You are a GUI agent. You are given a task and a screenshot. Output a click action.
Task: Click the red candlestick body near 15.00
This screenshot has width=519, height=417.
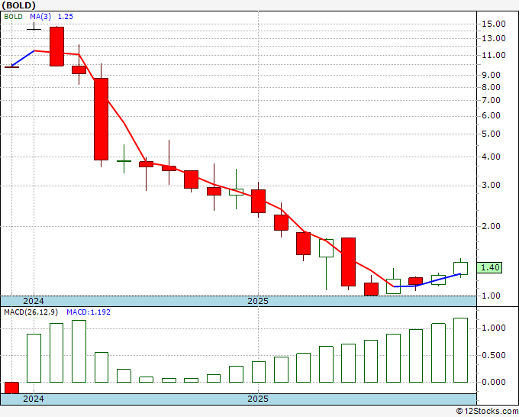[57, 47]
